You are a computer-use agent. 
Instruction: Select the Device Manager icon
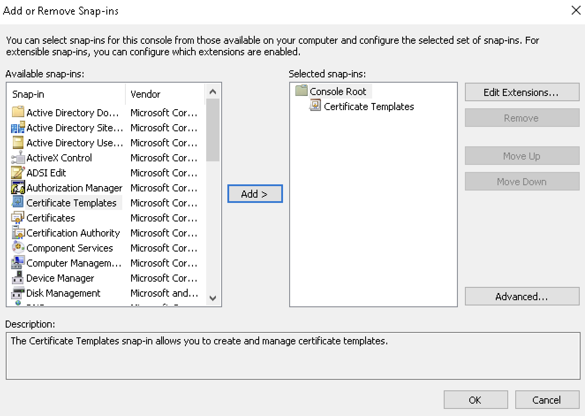tap(18, 278)
